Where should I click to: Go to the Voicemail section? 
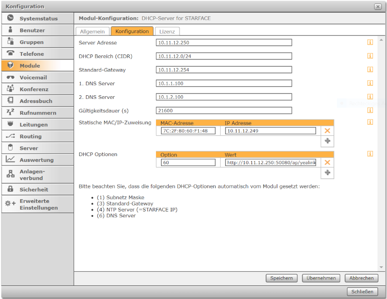click(x=37, y=77)
